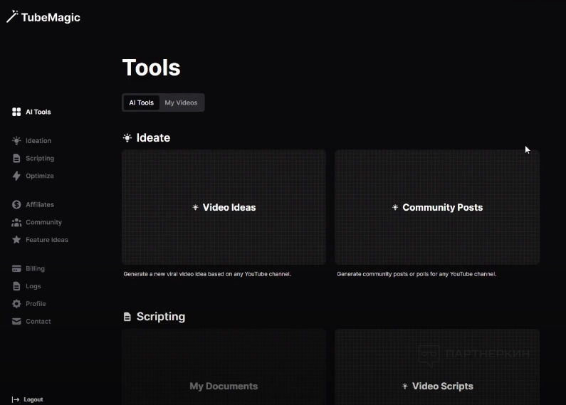Select the AI Tools tab
Screen dimensions: 566x405
click(x=141, y=102)
